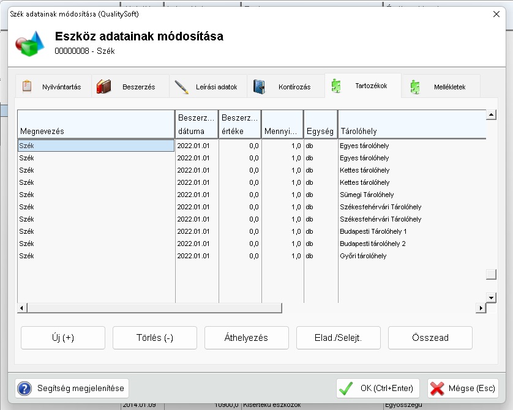Image resolution: width=513 pixels, height=410 pixels.
Task: Sort by Megnevezés column header
Action: click(x=96, y=125)
